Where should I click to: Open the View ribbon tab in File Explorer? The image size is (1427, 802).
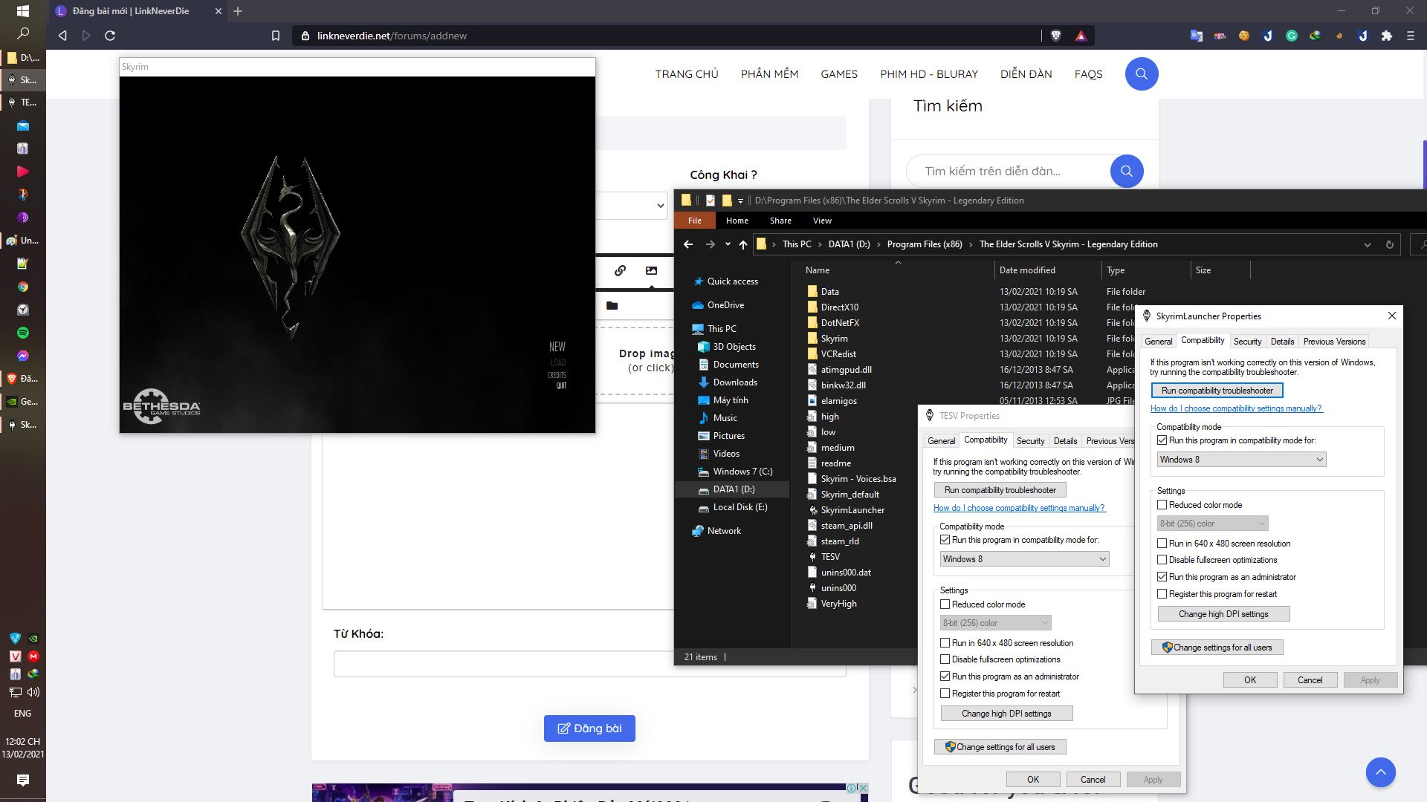pyautogui.click(x=822, y=221)
